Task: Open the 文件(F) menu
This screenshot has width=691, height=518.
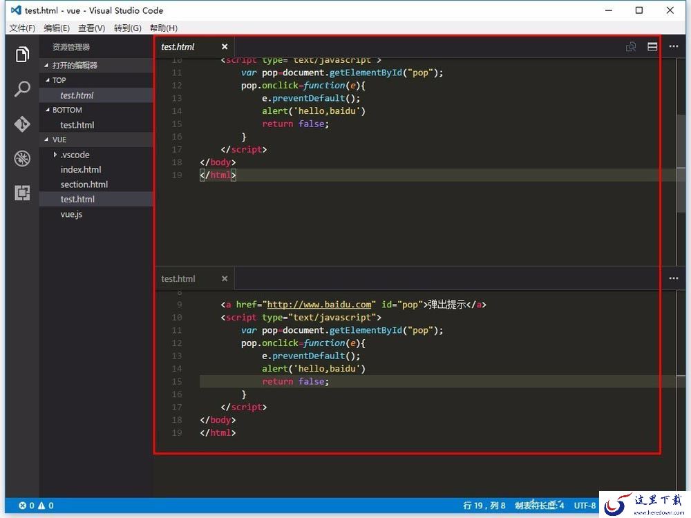Action: (x=23, y=28)
